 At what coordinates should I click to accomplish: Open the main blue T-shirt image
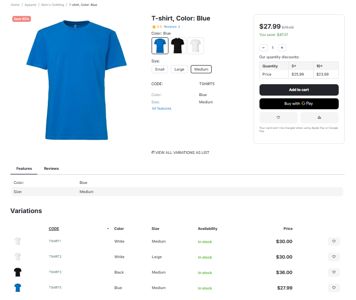(x=76, y=80)
